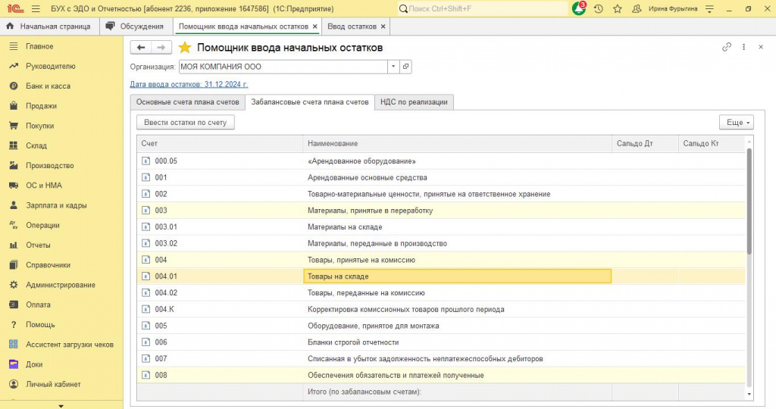Open Операции sidebar section

(42, 225)
